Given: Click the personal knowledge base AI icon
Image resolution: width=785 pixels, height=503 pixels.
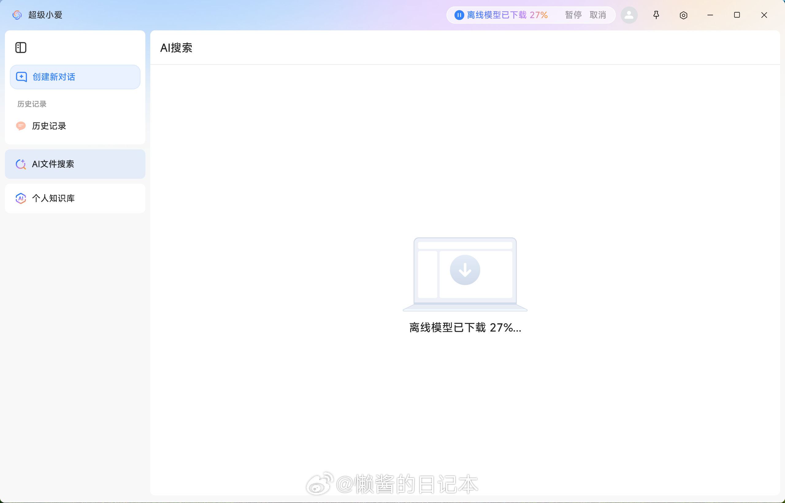Looking at the screenshot, I should (x=21, y=198).
